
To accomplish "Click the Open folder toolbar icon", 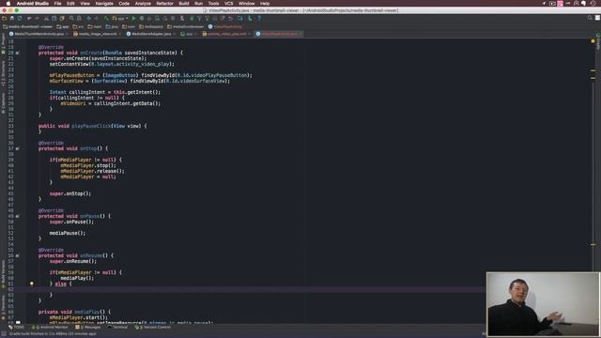I will 4,18.
